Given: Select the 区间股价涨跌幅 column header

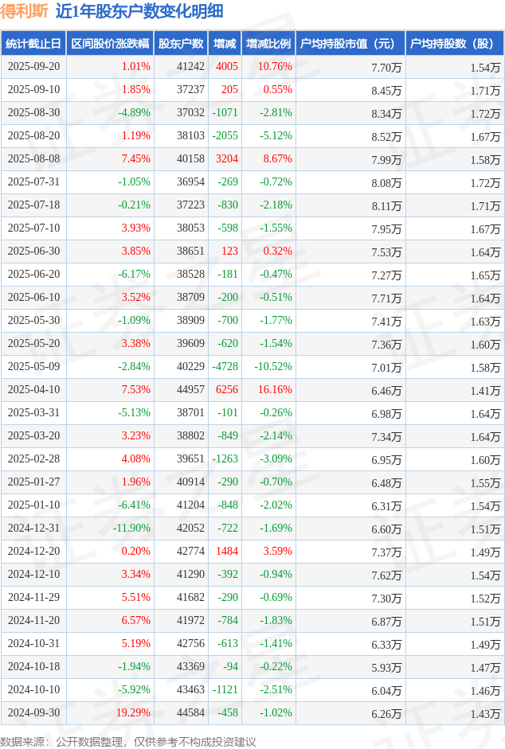Looking at the screenshot, I should click(109, 44).
